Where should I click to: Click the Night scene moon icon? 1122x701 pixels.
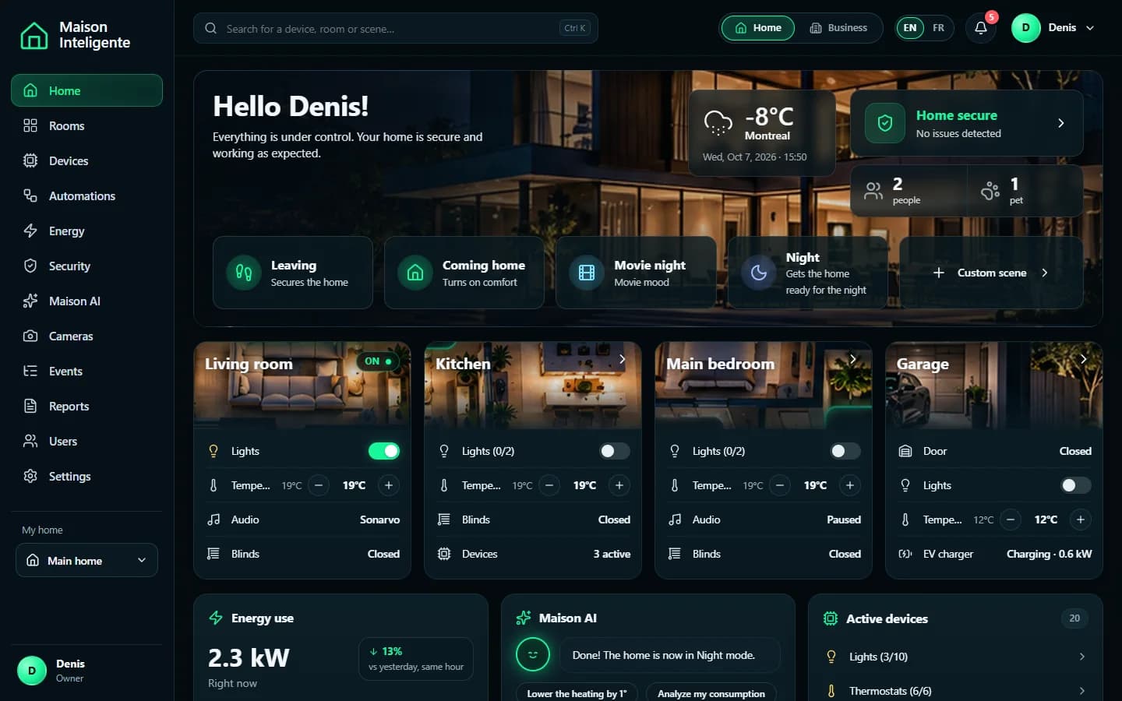(x=758, y=273)
